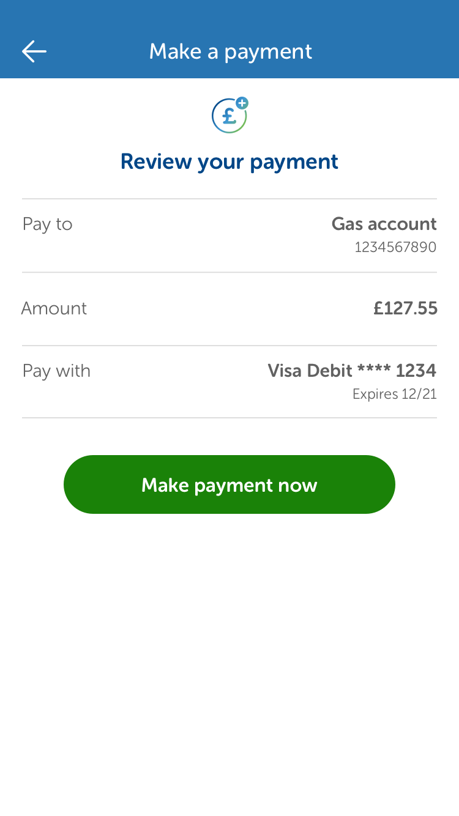Viewport: 459px width, 816px height.
Task: Click the "Make a payment" header title
Action: tap(230, 51)
